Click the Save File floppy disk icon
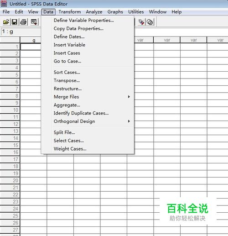 pyautogui.click(x=15, y=22)
